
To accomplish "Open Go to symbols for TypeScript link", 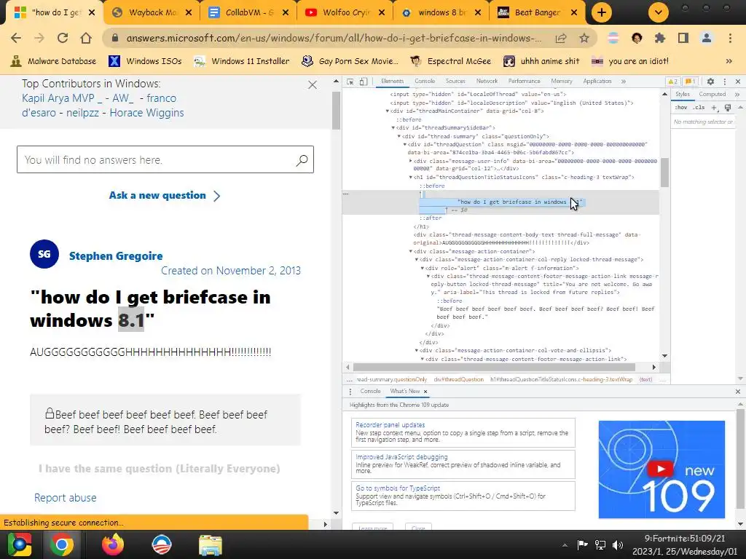I will [x=398, y=488].
